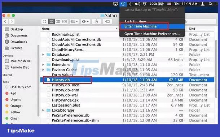Screen dimensions: 220x137
Task: Click the AirPlay display icon in menu bar
Action: (116, 4)
